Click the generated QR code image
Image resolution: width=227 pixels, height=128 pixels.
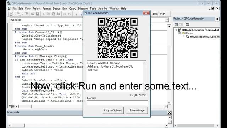117,38
